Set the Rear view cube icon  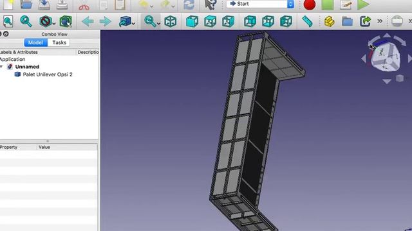click(x=250, y=21)
